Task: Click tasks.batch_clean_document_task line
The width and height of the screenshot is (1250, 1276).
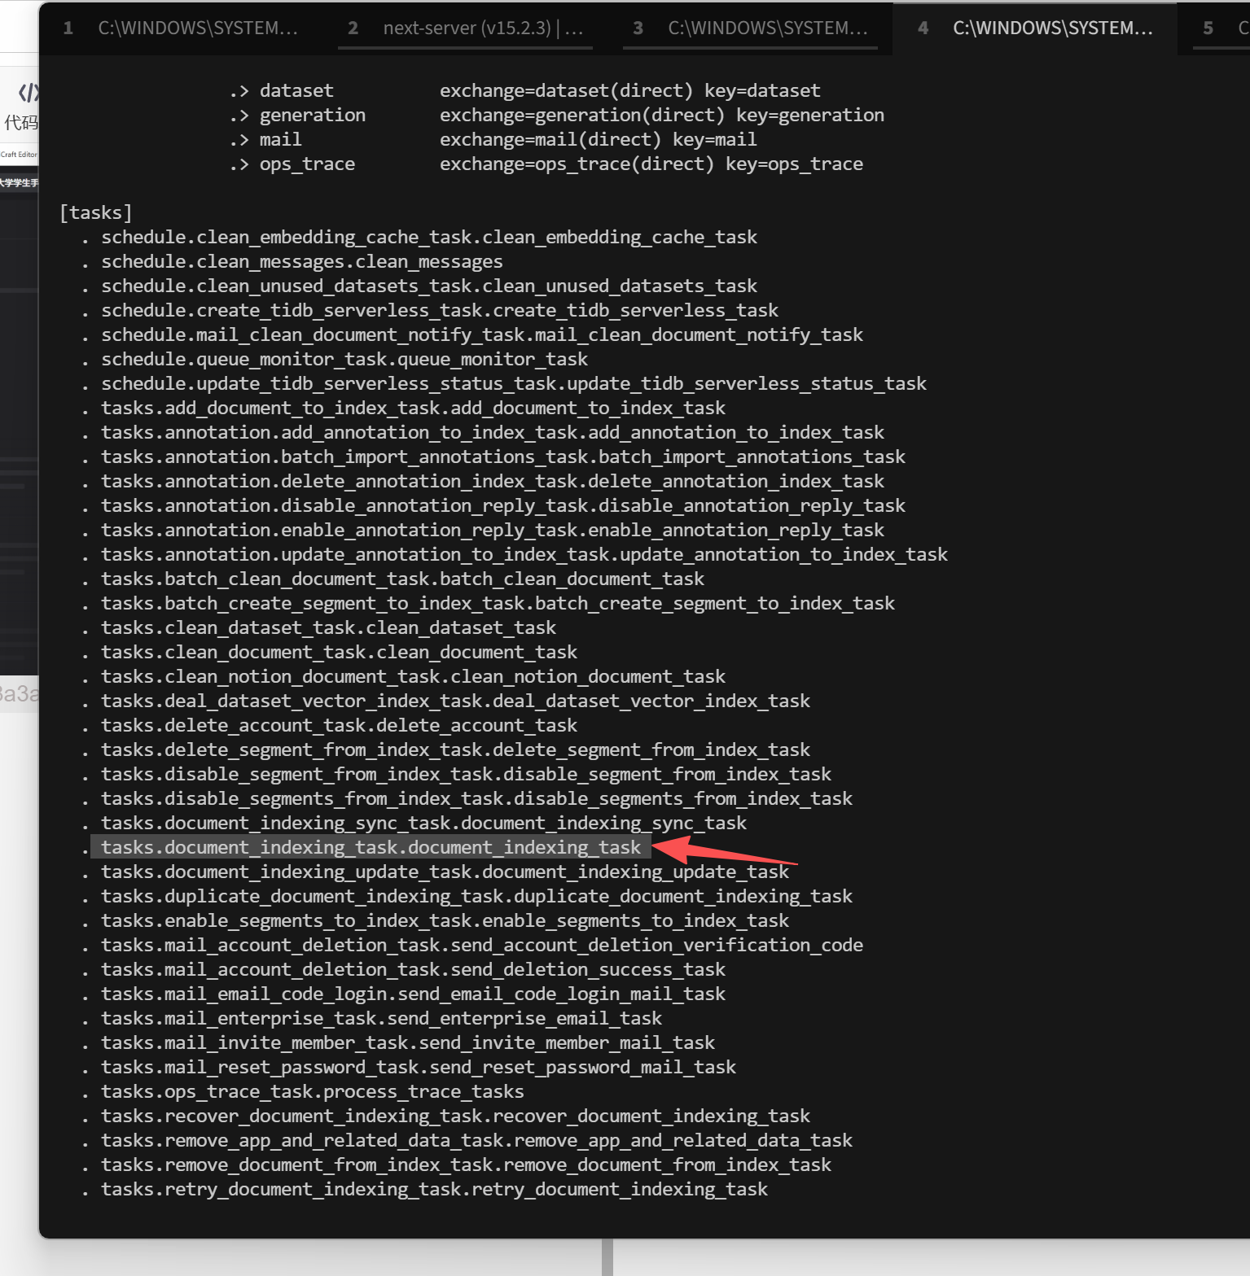Action: (402, 579)
